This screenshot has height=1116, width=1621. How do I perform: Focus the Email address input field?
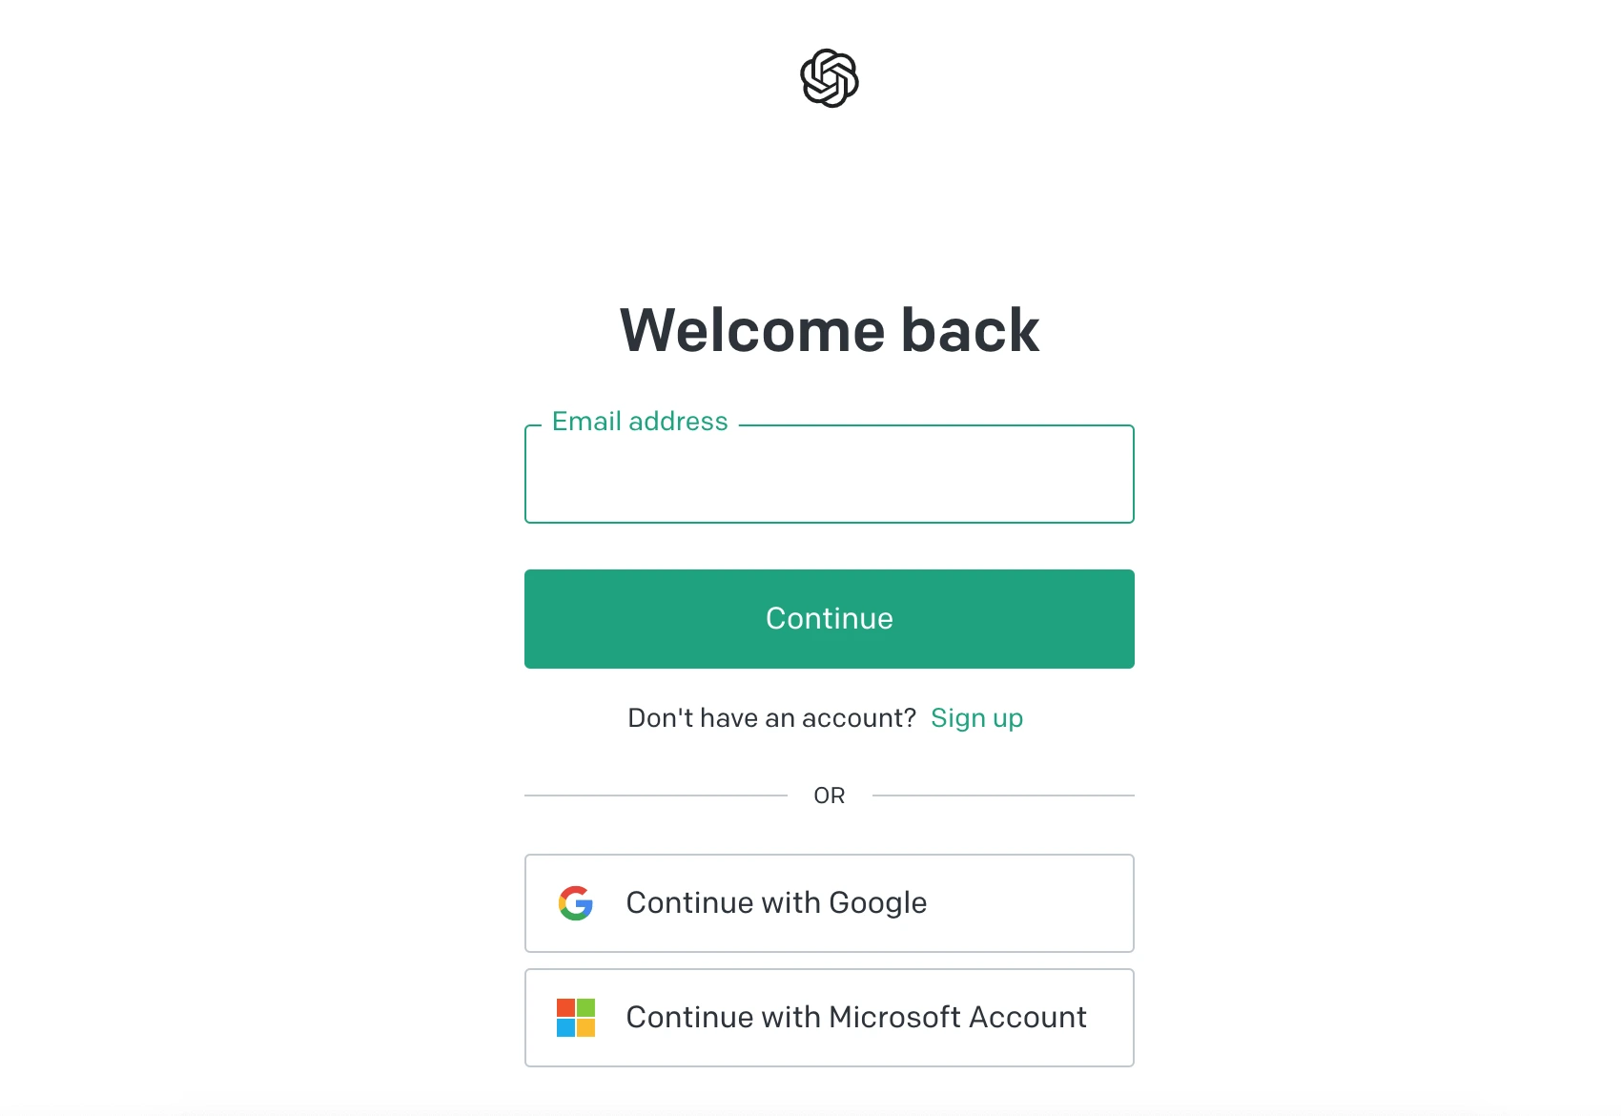coord(830,474)
